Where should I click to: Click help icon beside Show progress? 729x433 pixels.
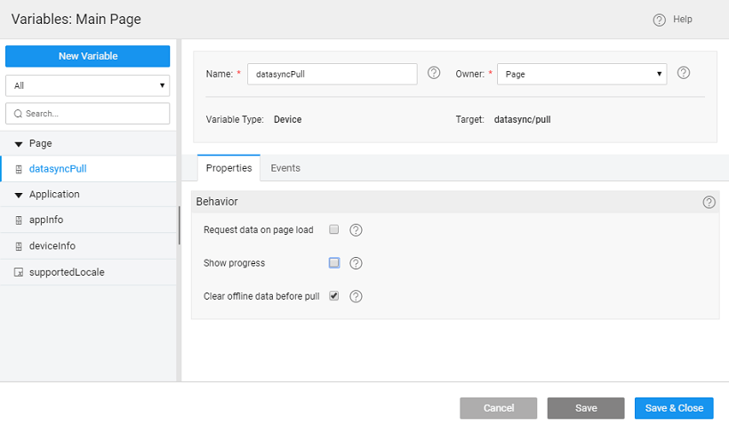tap(356, 263)
